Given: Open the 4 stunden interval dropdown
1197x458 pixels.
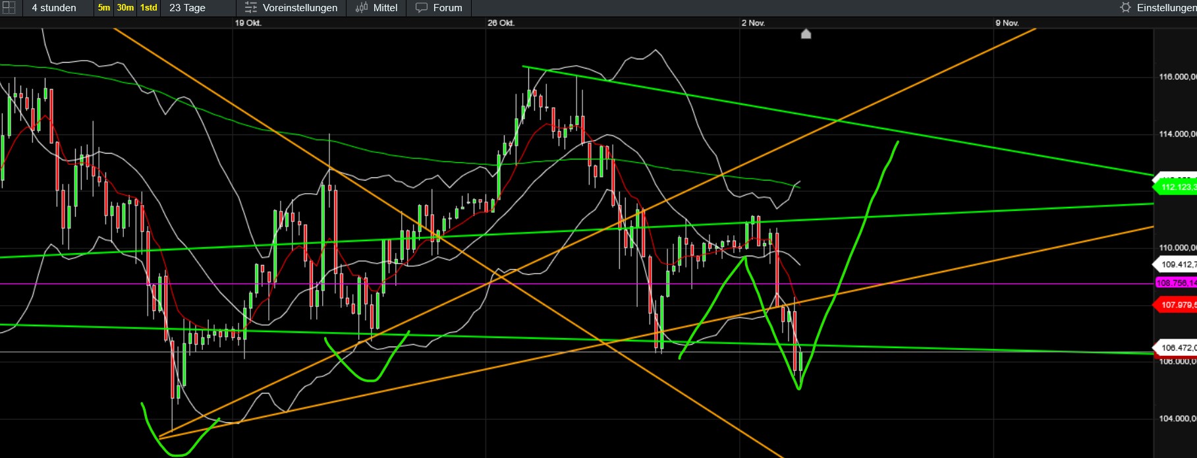Looking at the screenshot, I should tap(54, 8).
